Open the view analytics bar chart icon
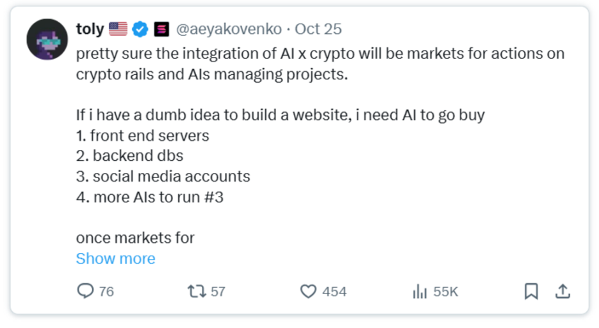 point(420,291)
